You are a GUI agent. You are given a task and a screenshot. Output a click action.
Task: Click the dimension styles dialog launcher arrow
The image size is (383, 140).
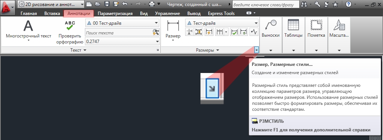256,50
